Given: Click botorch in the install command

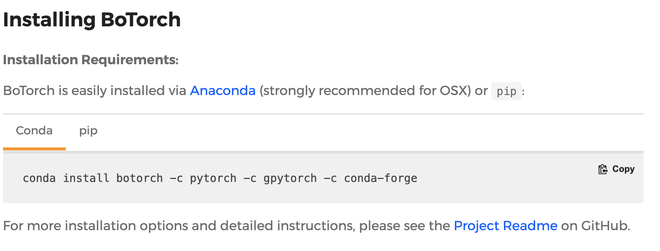Looking at the screenshot, I should pos(139,178).
